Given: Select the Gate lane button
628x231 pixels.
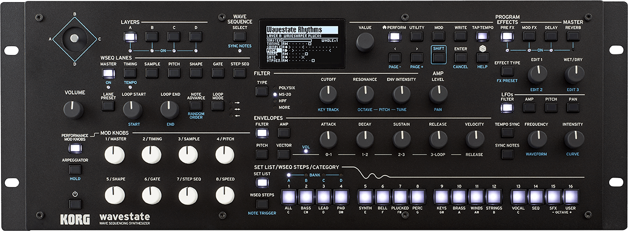Looking at the screenshot, I should 218,73.
